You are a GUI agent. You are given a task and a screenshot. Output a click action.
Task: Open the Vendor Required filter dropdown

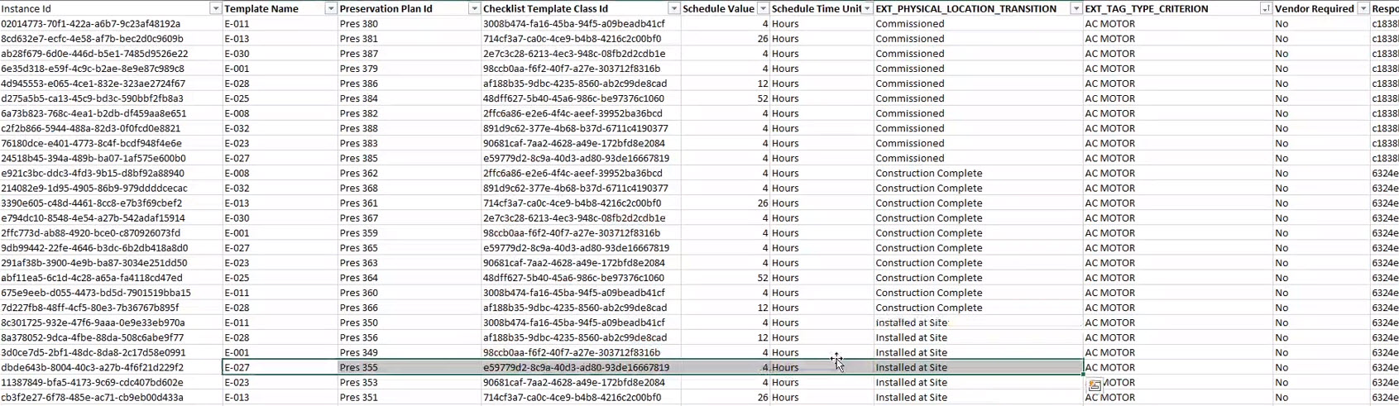point(1363,9)
